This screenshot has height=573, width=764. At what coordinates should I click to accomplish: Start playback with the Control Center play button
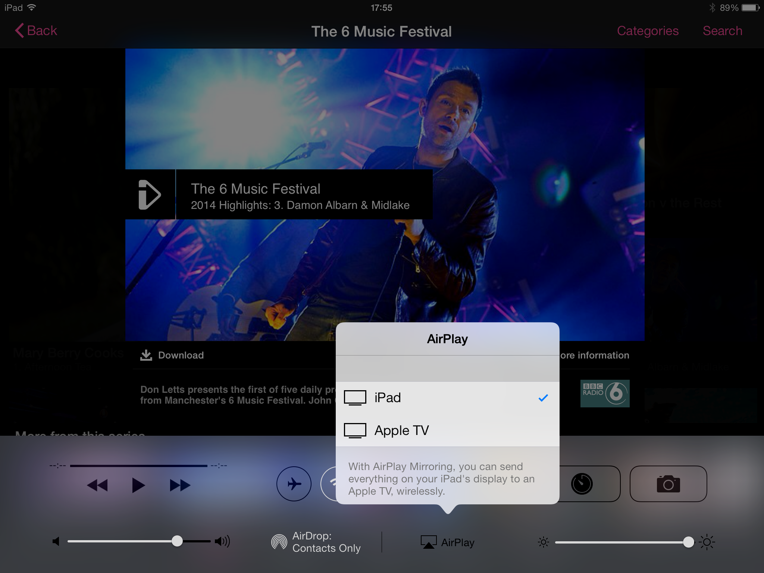[x=138, y=485]
